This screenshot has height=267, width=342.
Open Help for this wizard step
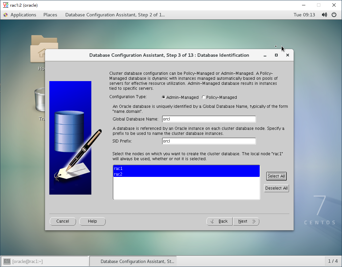pos(92,221)
